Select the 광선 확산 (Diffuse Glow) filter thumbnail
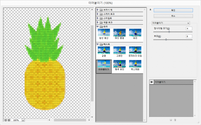The image size is (201, 125). (104, 33)
